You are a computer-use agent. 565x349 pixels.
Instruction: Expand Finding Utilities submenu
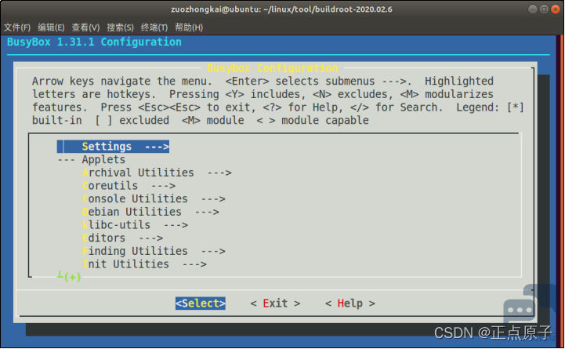point(154,251)
